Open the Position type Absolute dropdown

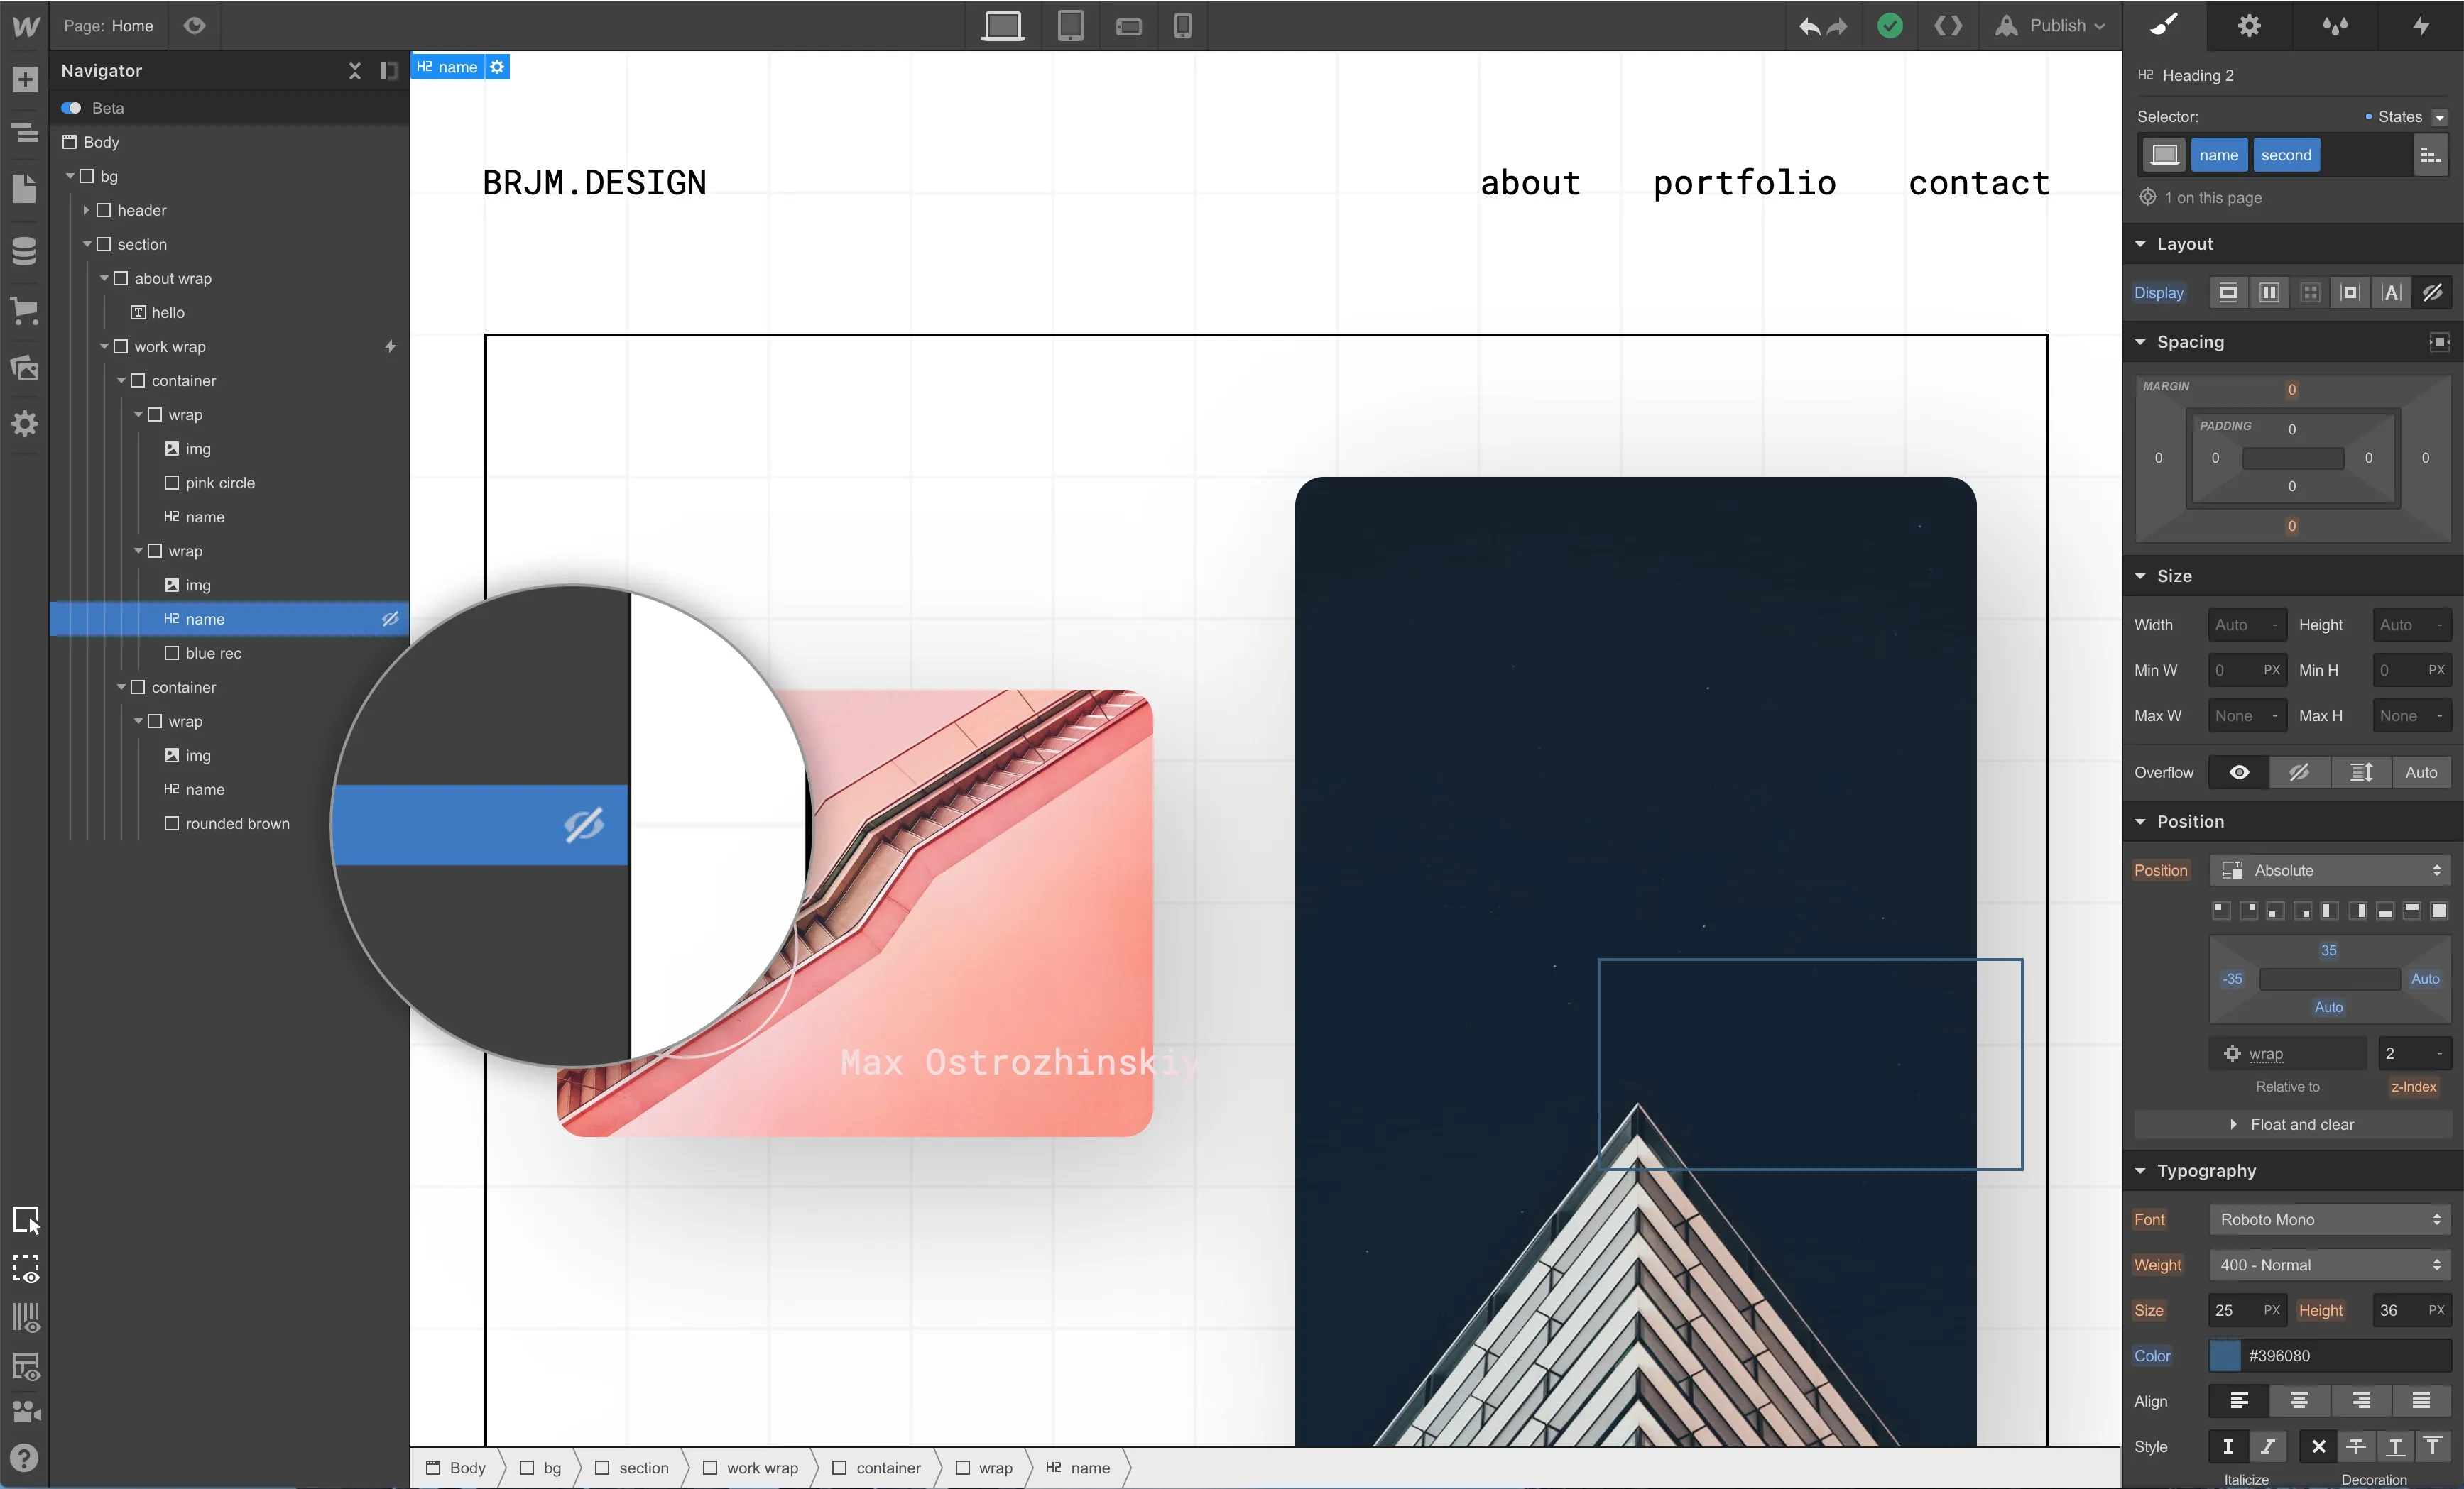click(x=2329, y=870)
